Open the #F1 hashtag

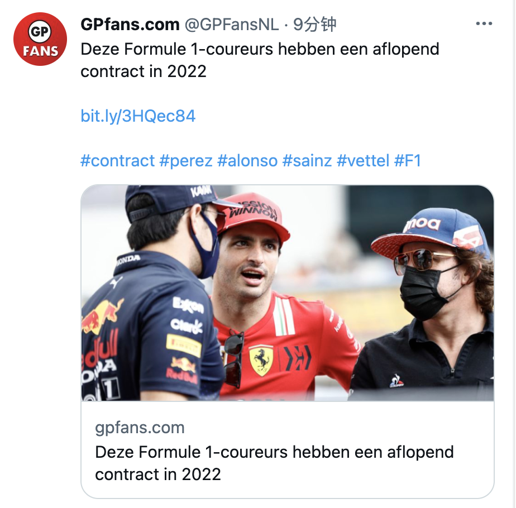[x=408, y=161]
